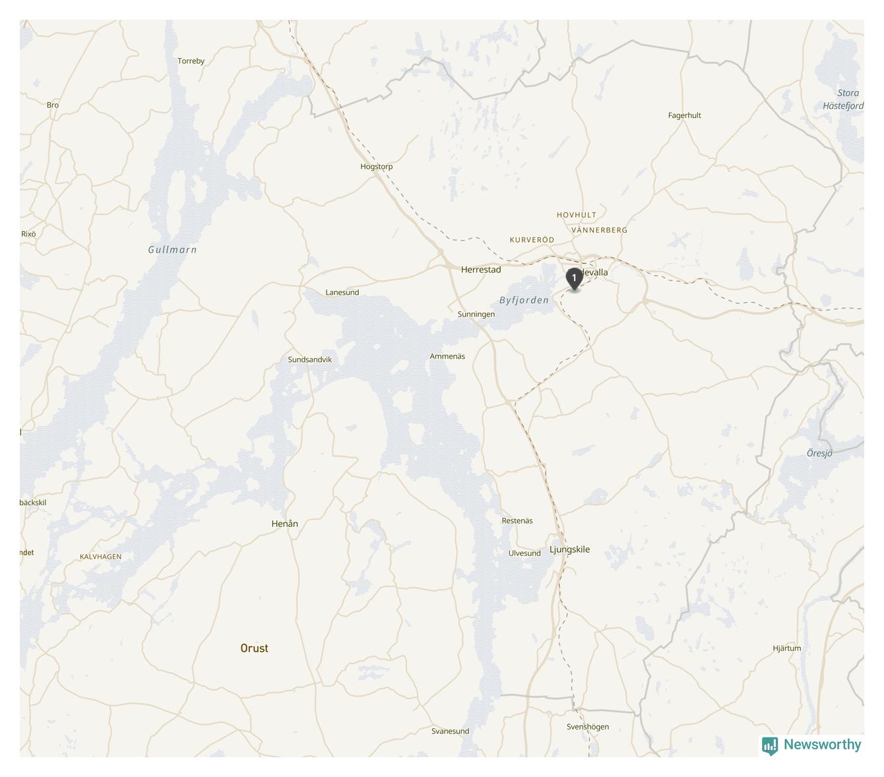884x777 pixels.
Task: Click the numbered map pin marker
Action: (x=575, y=280)
